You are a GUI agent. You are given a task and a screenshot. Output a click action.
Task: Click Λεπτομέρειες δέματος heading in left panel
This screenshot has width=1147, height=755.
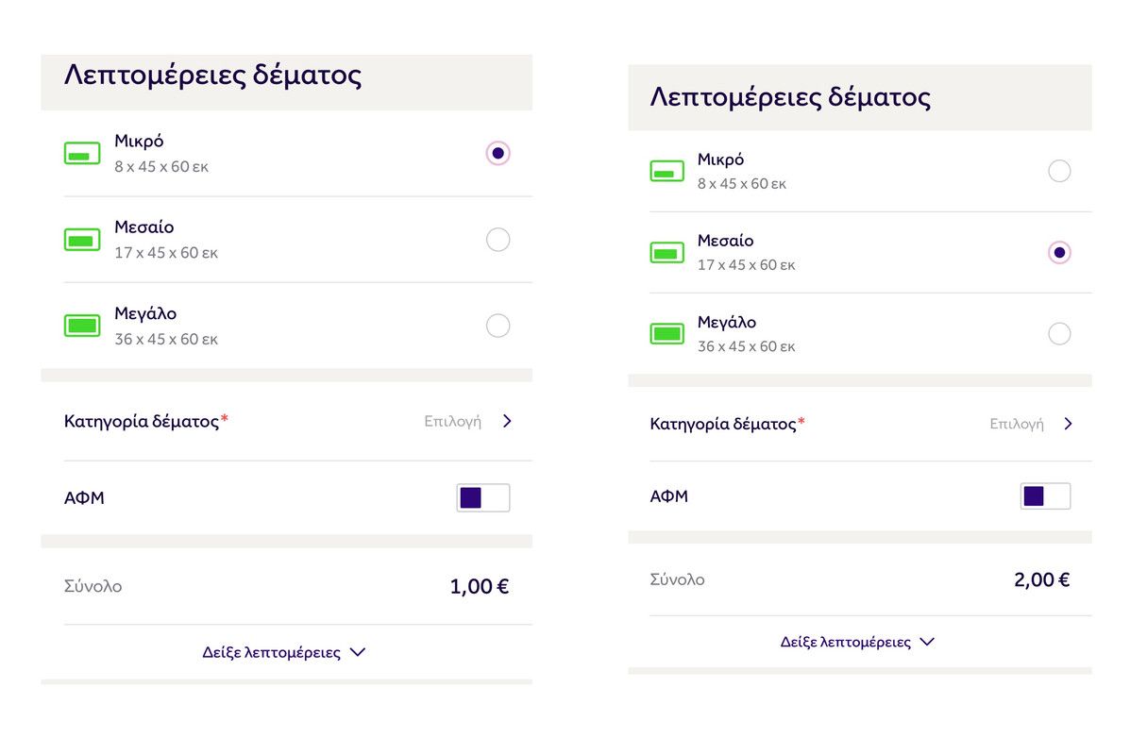pyautogui.click(x=213, y=75)
